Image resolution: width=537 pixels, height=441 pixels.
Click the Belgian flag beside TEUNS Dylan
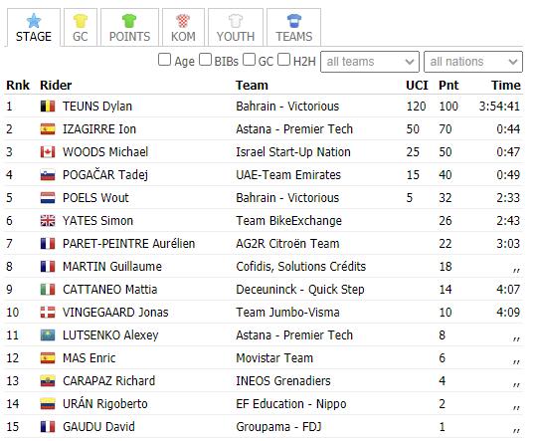pos(48,107)
